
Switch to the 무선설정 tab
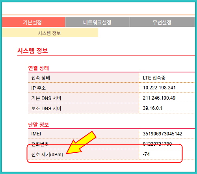pyautogui.click(x=162, y=22)
